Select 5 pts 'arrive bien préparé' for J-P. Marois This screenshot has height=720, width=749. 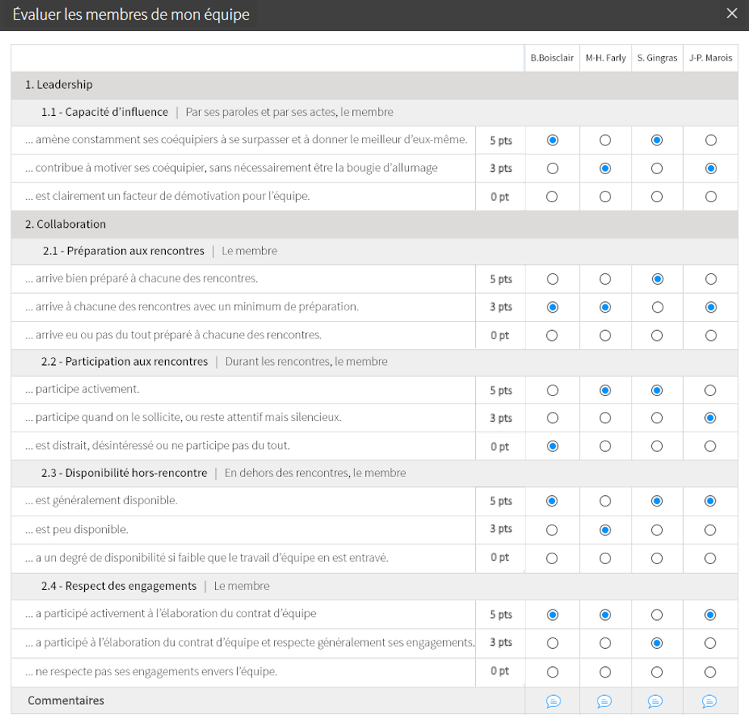click(x=711, y=279)
